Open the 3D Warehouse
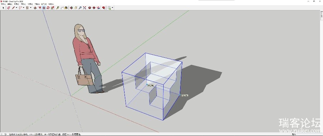This screenshot has width=323, height=136. tap(90, 8)
